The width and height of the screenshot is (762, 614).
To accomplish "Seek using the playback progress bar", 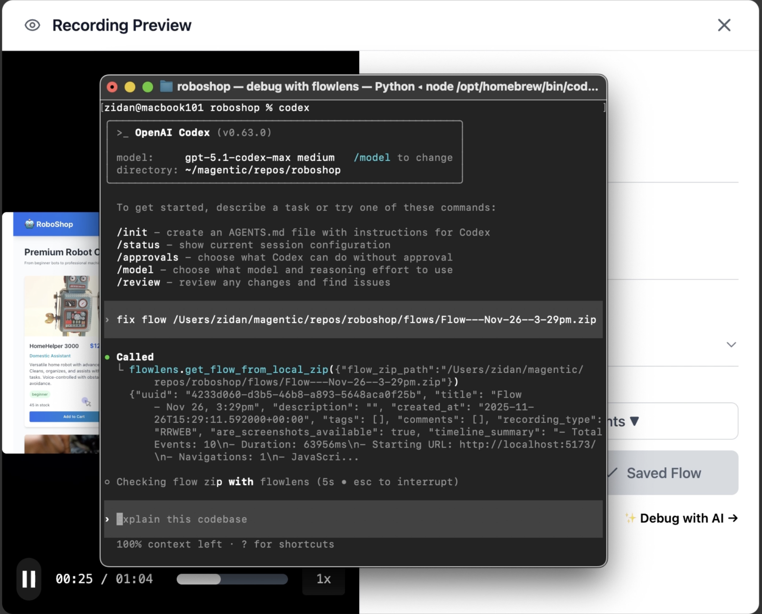I will [232, 579].
